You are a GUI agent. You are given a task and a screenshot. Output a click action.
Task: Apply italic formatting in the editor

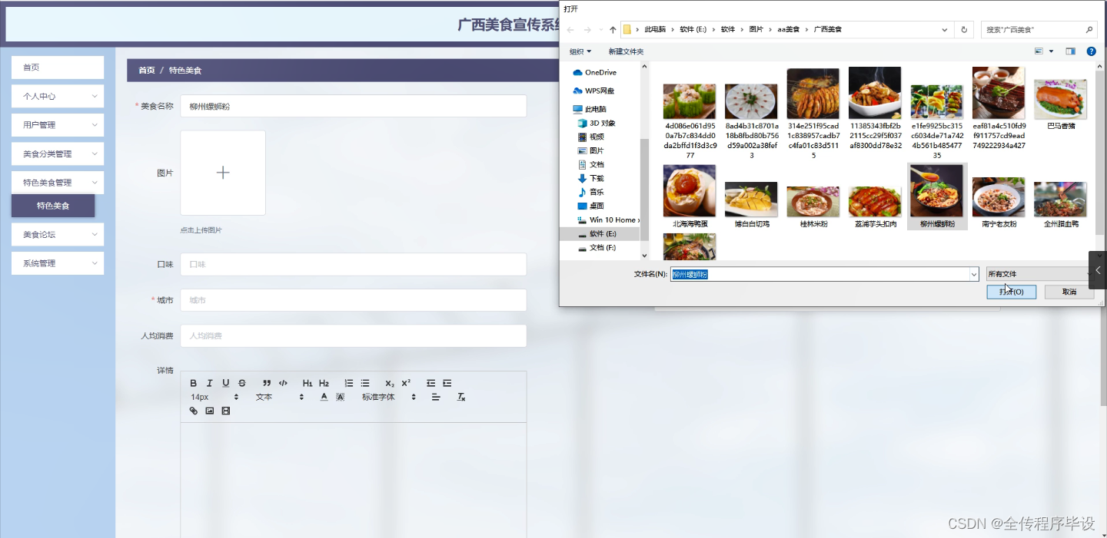coord(210,383)
